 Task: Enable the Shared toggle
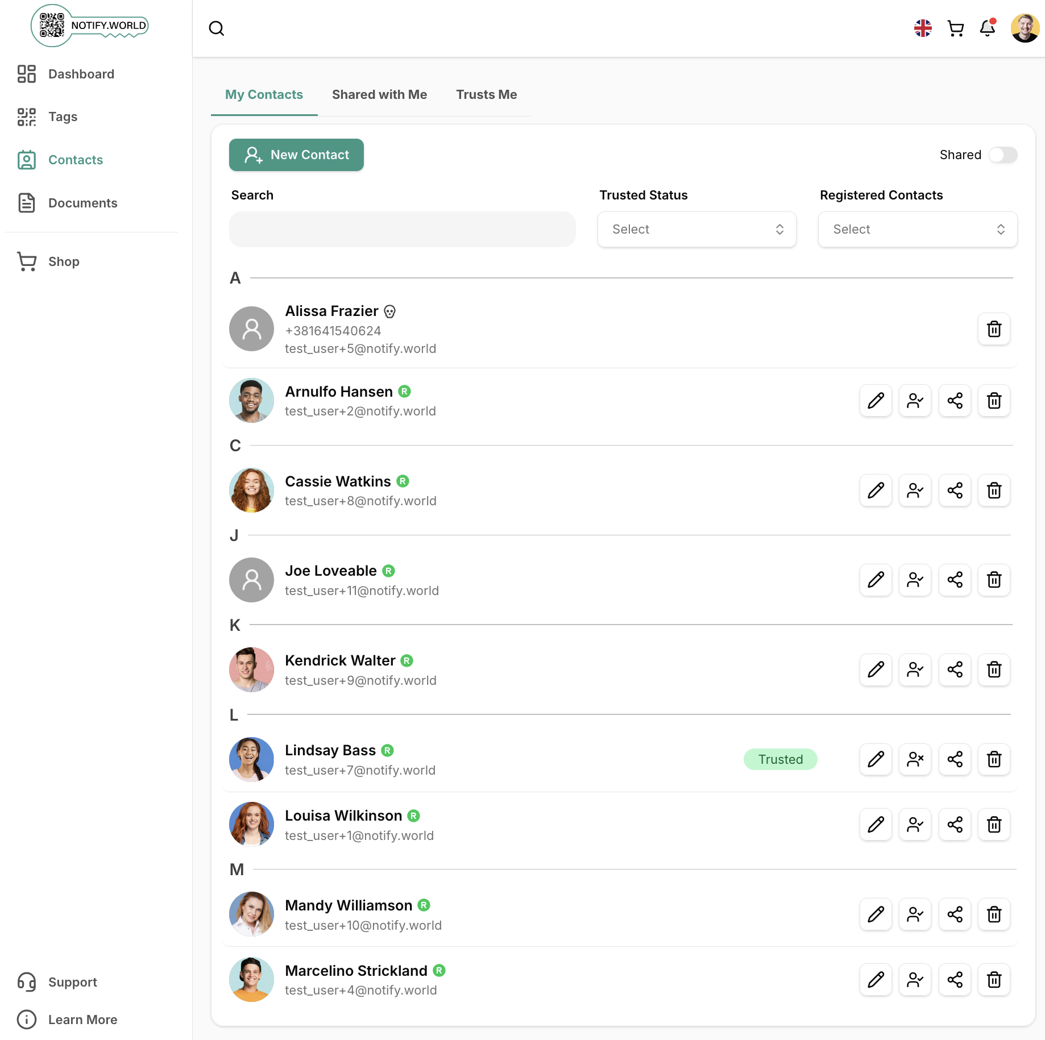(x=1003, y=155)
